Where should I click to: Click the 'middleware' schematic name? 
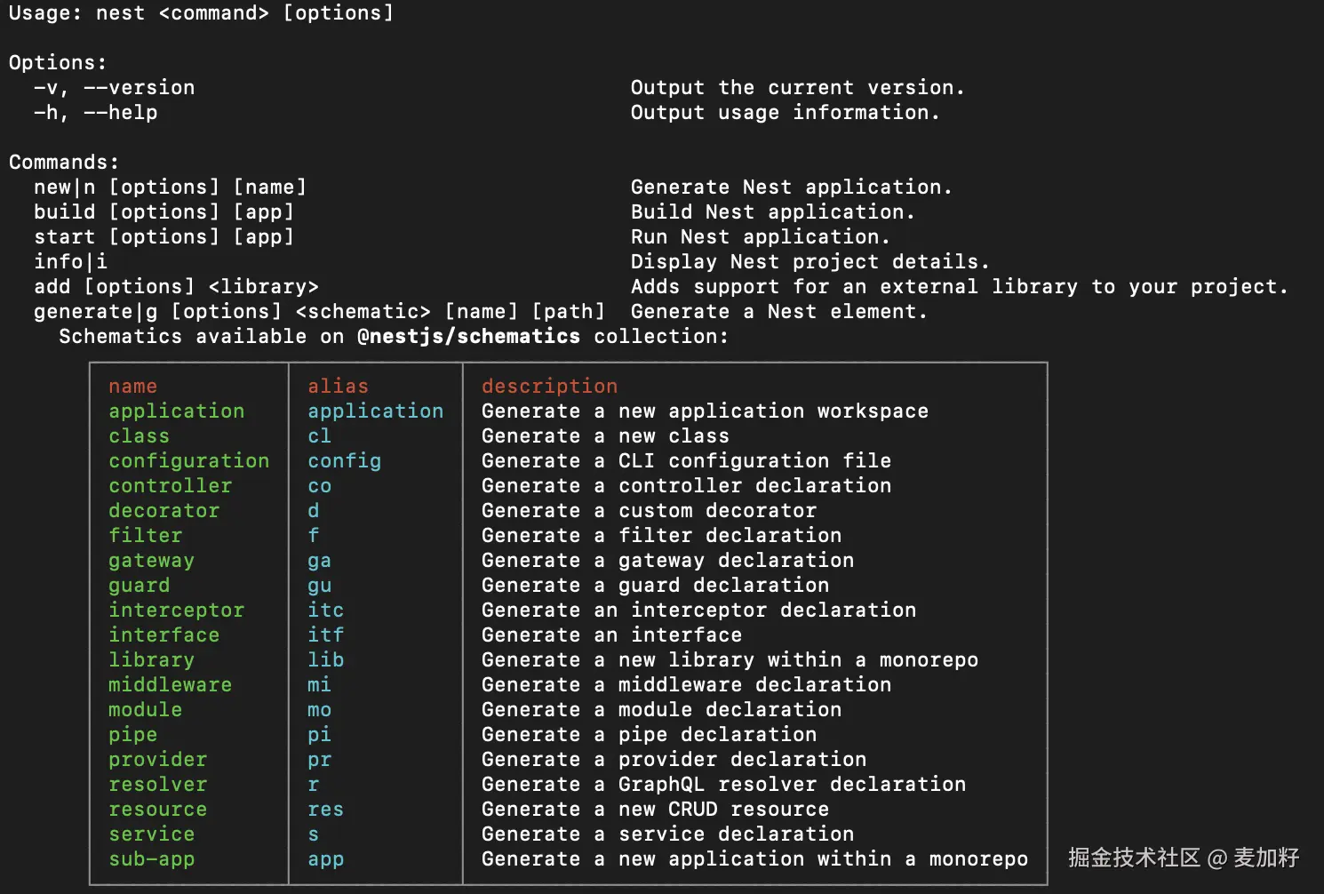170,685
